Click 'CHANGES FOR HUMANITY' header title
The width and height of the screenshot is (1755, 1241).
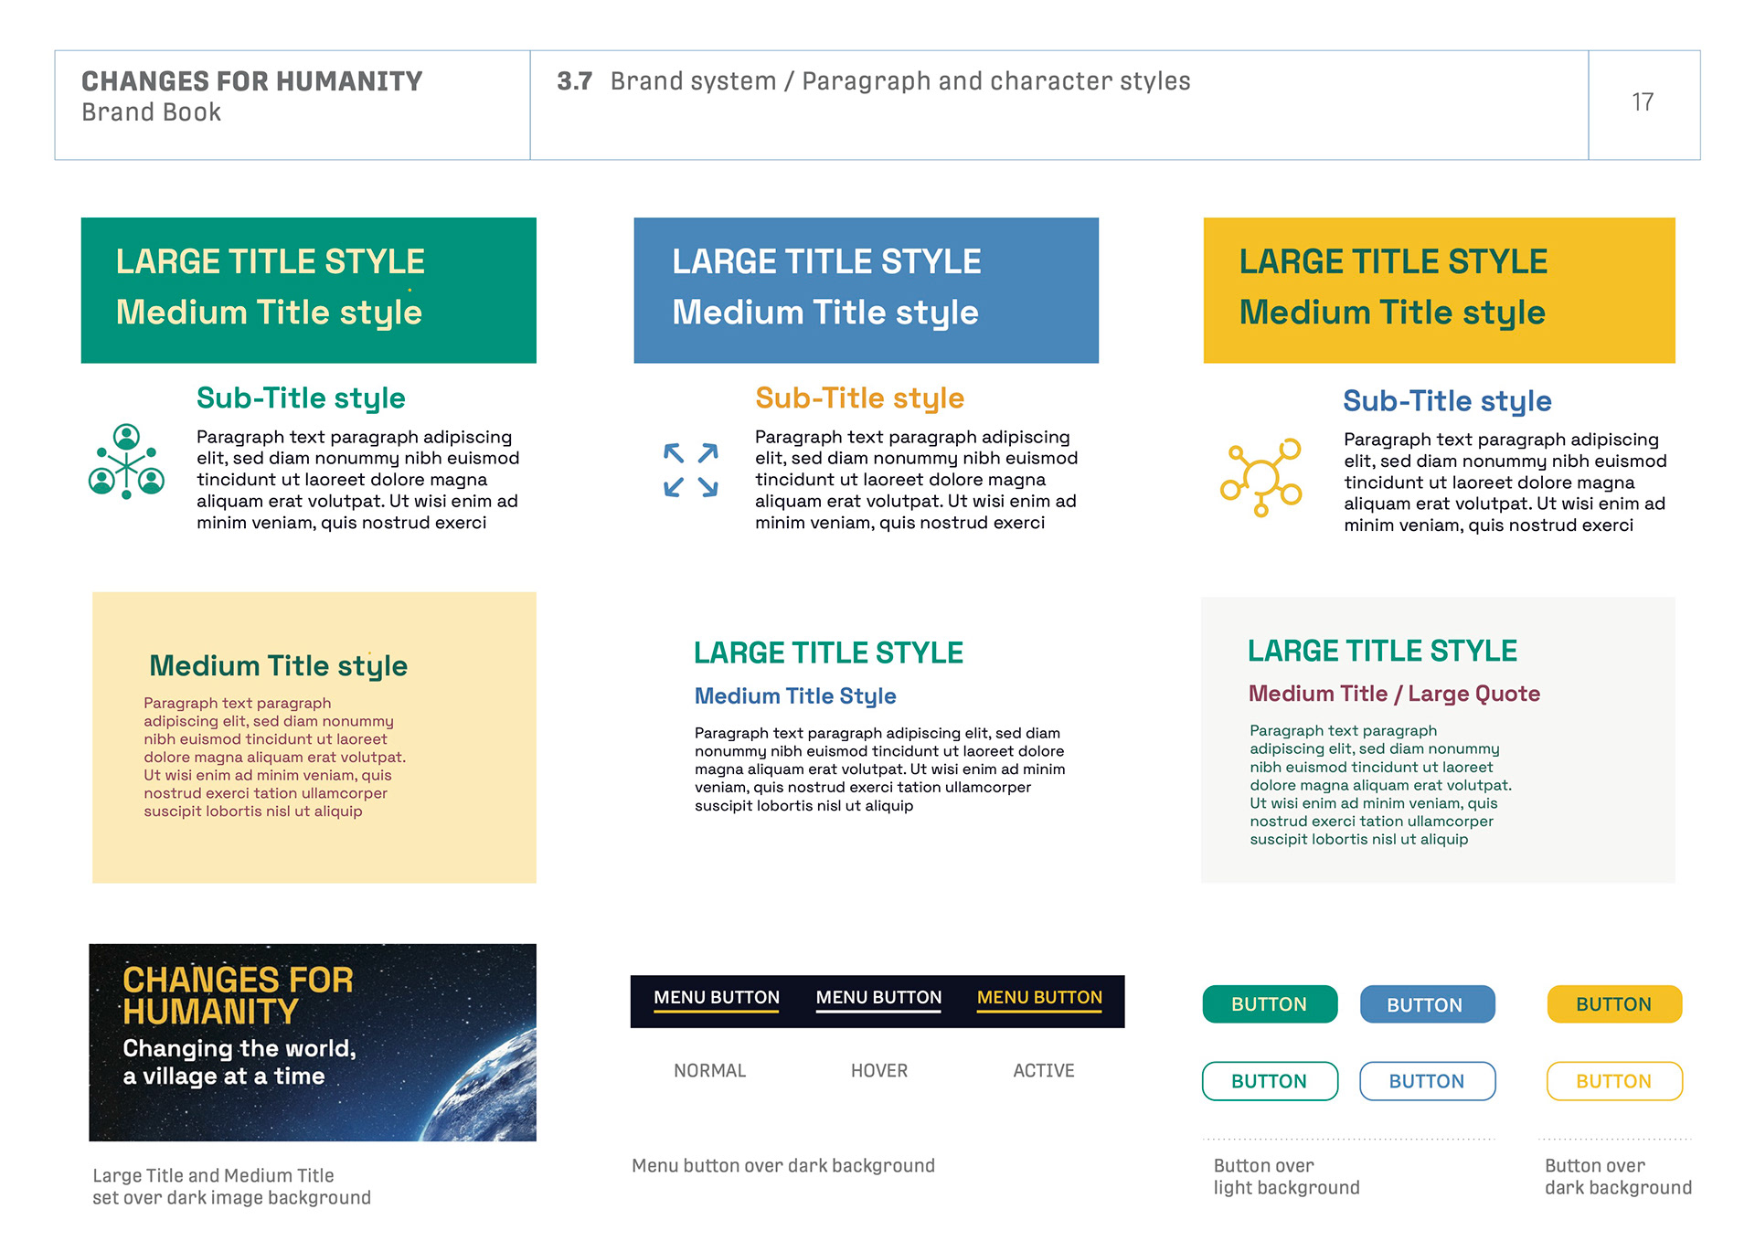(x=252, y=81)
